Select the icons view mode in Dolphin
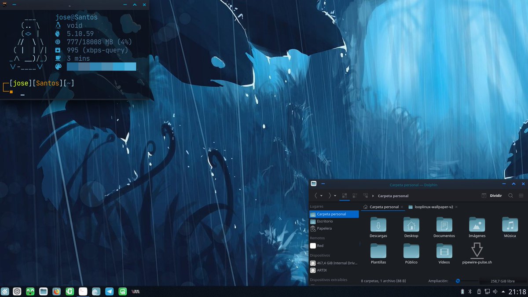 [x=345, y=195]
